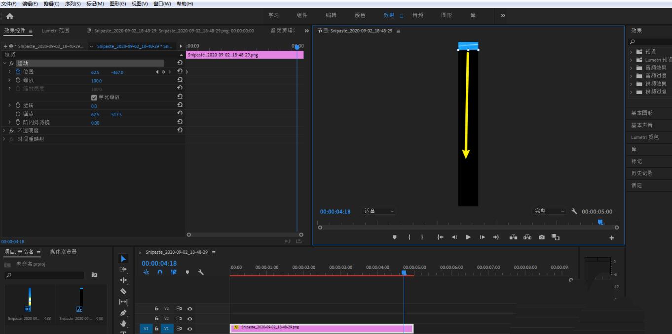Screen dimensions: 672x334
Task: Click timeline Add Marker icon
Action: click(187, 272)
